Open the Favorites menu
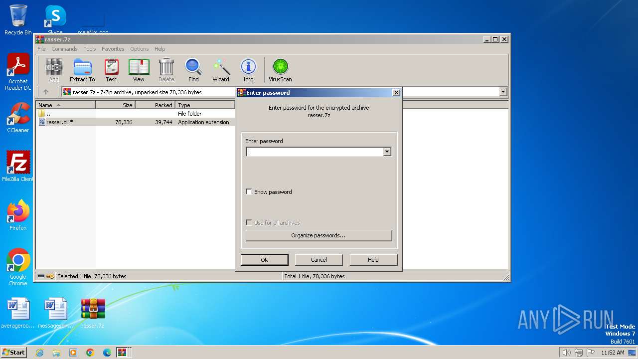 pos(113,49)
